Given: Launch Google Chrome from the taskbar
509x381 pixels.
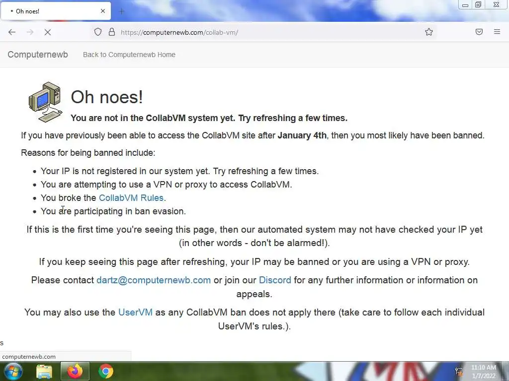Looking at the screenshot, I should point(106,371).
